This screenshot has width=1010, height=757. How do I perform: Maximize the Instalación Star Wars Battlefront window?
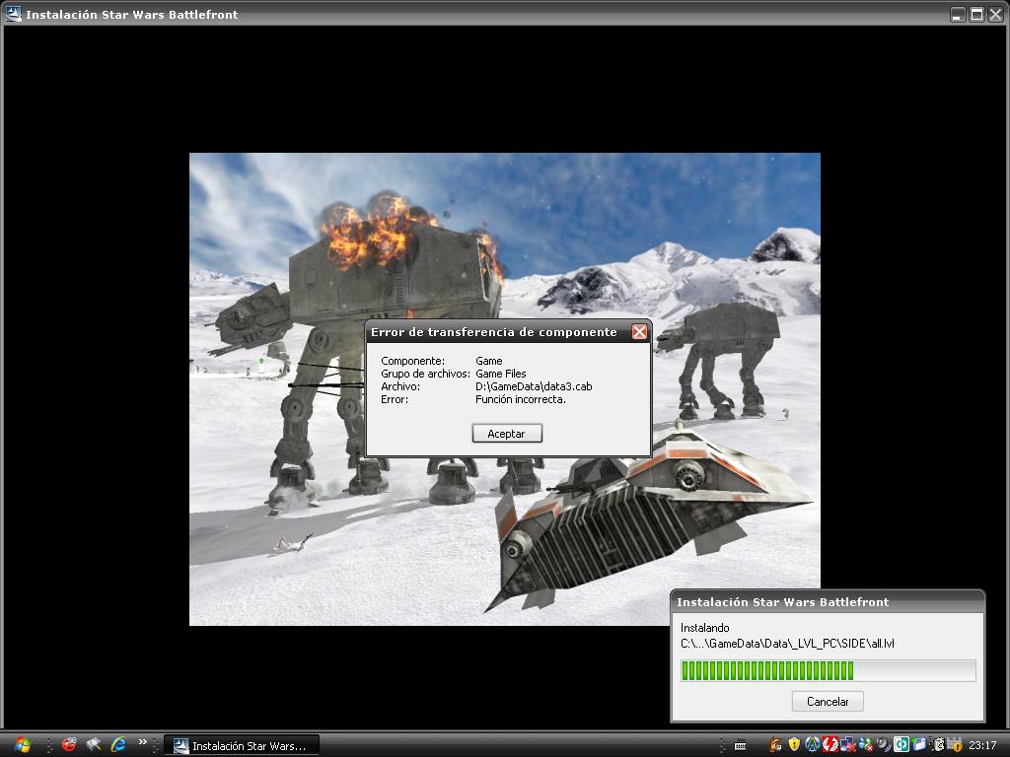click(976, 14)
